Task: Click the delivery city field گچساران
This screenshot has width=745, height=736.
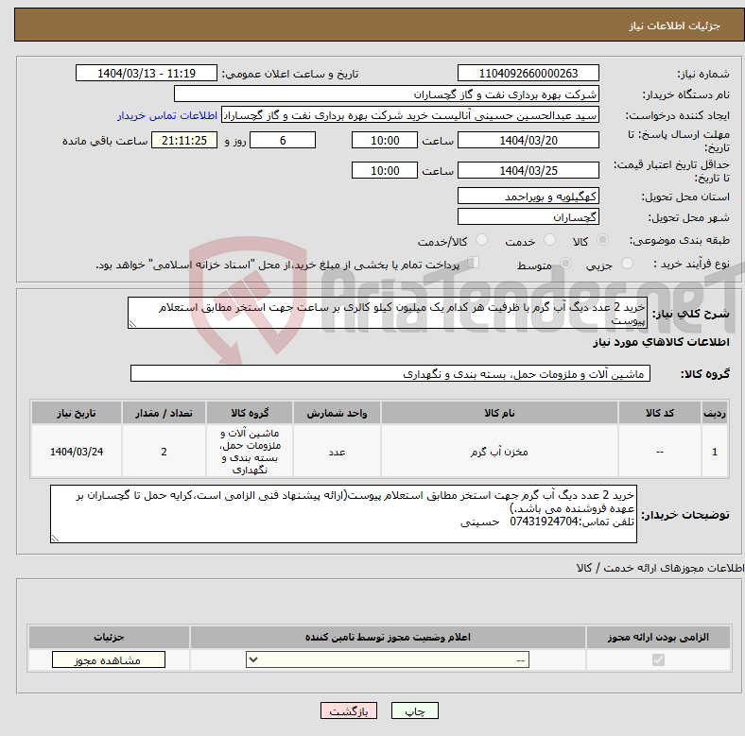Action: [x=528, y=216]
